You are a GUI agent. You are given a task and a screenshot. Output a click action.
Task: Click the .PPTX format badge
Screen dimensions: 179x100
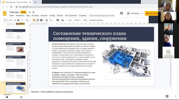pyautogui.click(x=23, y=12)
